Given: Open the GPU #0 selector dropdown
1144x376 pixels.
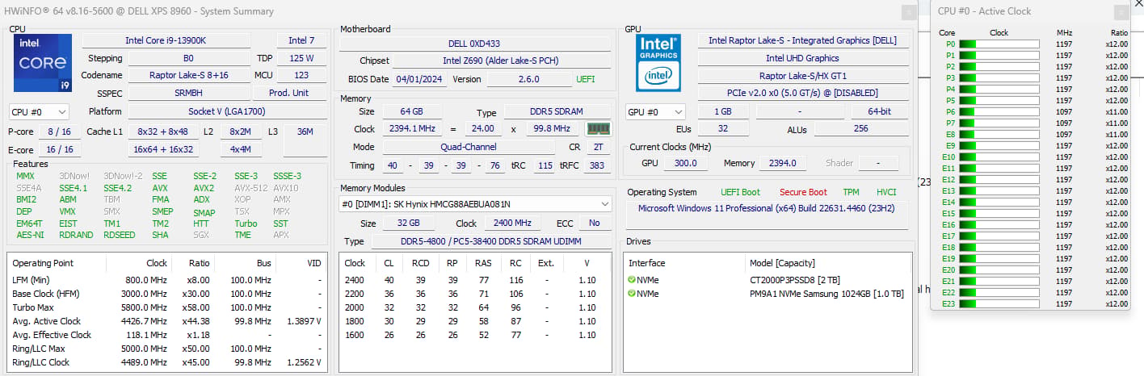Looking at the screenshot, I should click(655, 112).
